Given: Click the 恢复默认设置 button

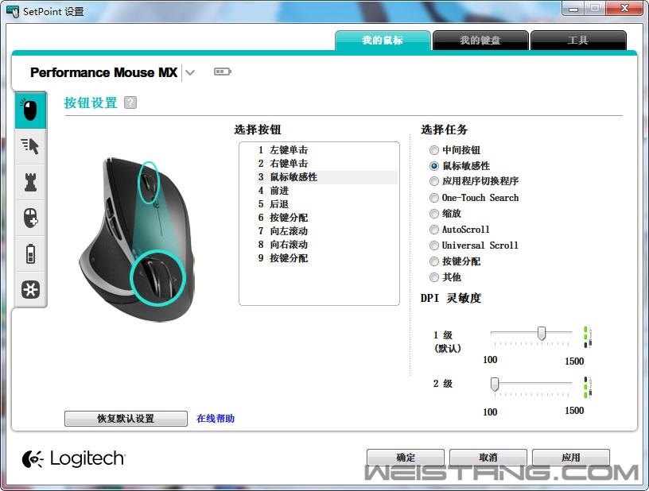Looking at the screenshot, I should pyautogui.click(x=126, y=418).
